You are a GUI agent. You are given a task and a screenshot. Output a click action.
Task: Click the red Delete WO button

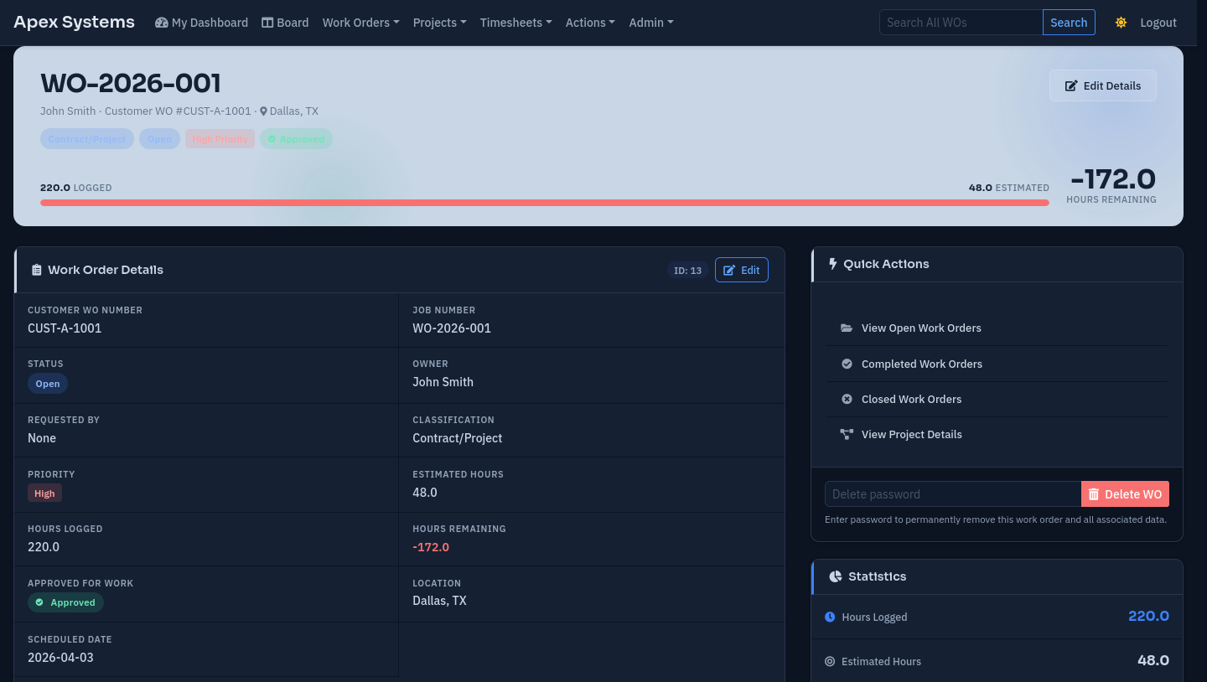click(x=1125, y=494)
